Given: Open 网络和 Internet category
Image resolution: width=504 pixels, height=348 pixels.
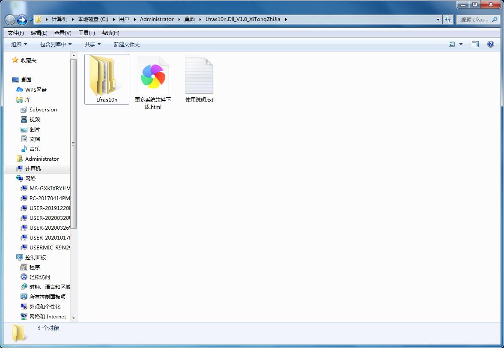Looking at the screenshot, I should (x=48, y=316).
